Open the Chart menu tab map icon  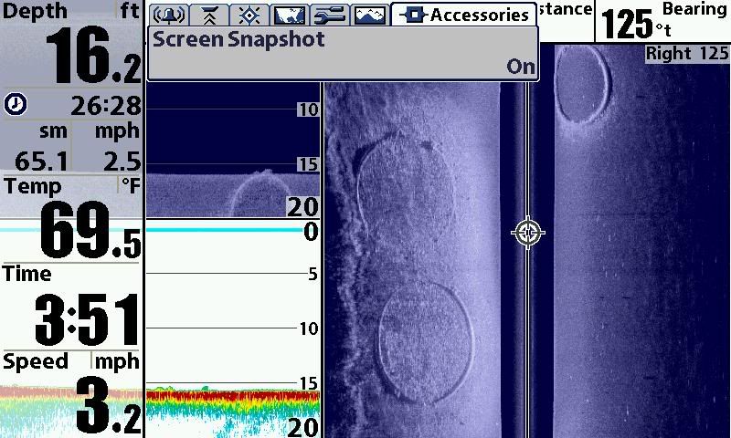pos(290,16)
